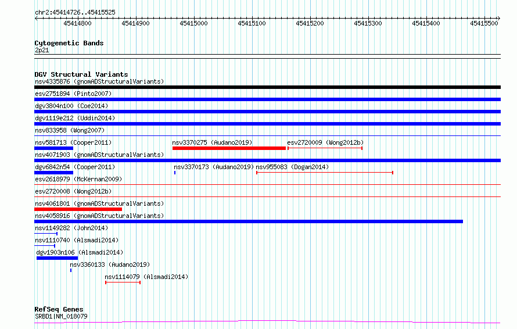Viewport: 517px width, 329px height.
Task: Click the tiny blue nsv3360133 marker
Action: [71, 270]
